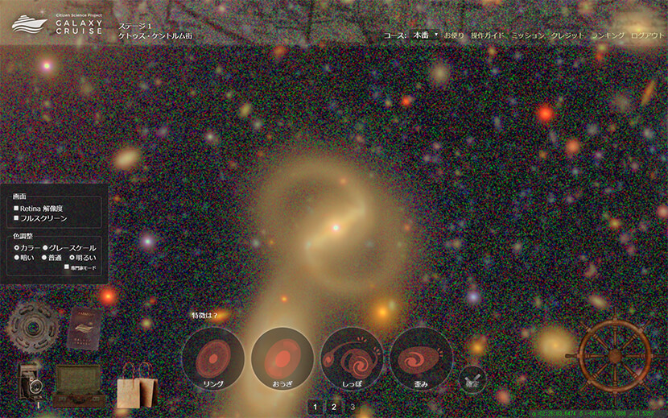The image size is (668, 418).
Task: Open the gear cog icon
Action: (31, 326)
